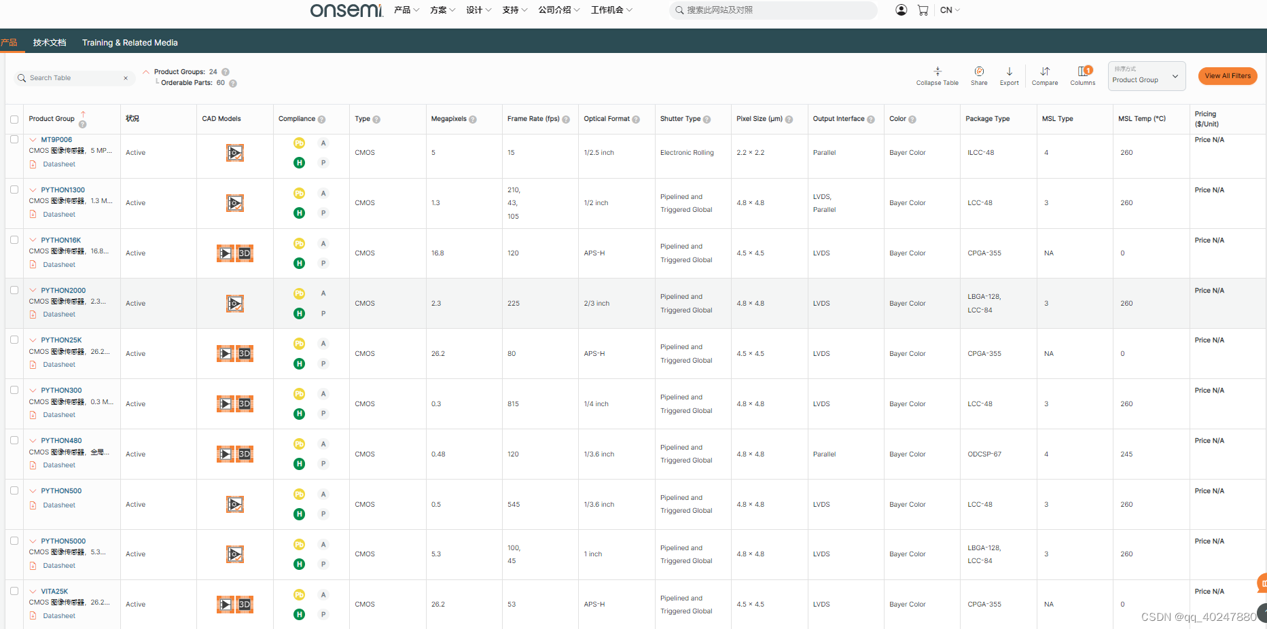Open the Orderable Parts help icon
The width and height of the screenshot is (1267, 629).
(x=233, y=84)
